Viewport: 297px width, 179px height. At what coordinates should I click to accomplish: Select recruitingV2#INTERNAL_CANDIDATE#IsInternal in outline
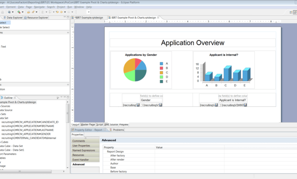pos(29,138)
